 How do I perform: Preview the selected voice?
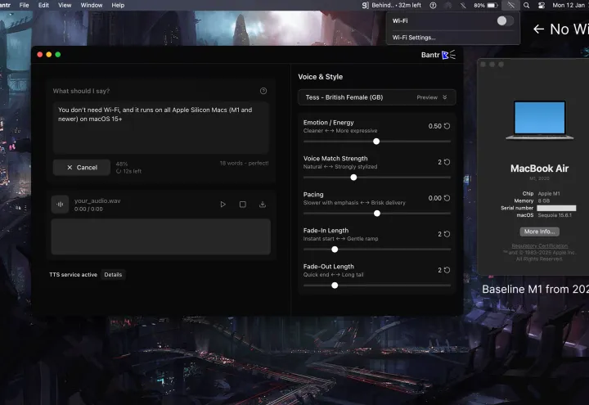pyautogui.click(x=427, y=97)
